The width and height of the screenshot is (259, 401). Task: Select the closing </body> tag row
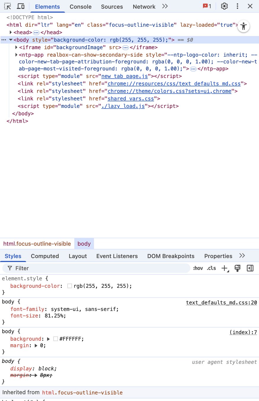pyautogui.click(x=129, y=114)
